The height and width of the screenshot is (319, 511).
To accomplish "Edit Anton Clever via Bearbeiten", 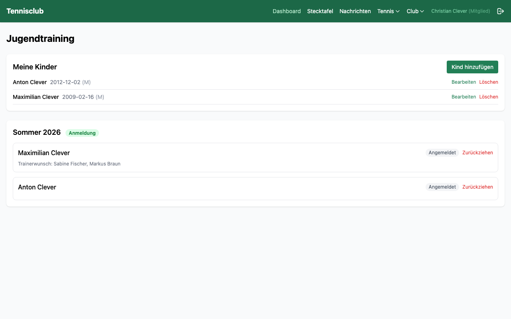I will click(x=463, y=82).
